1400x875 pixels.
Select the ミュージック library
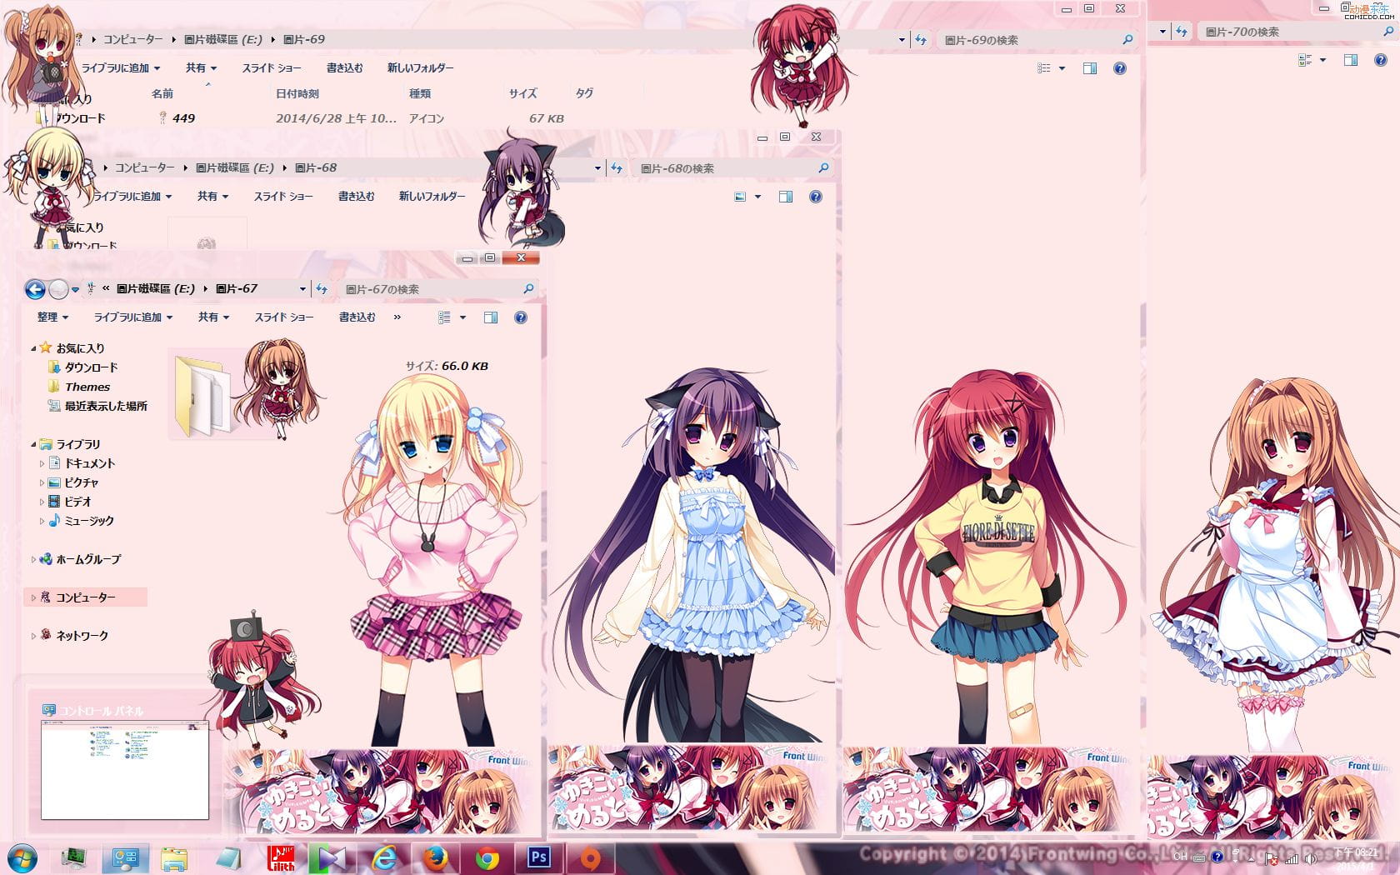[x=81, y=521]
